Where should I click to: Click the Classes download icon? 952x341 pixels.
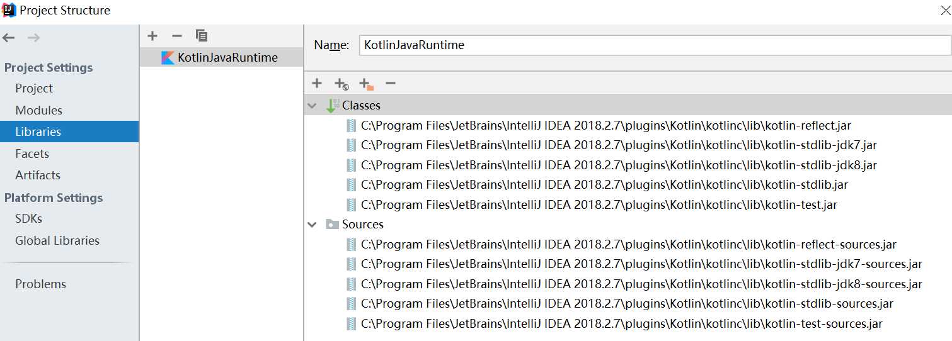[x=332, y=106]
